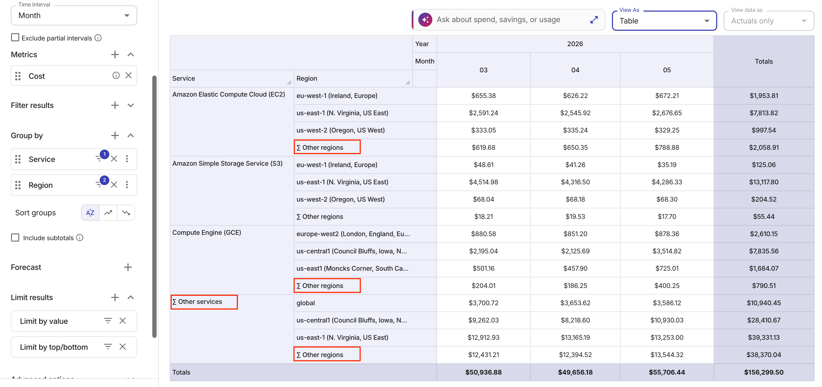Enable Include subtotals checkbox
The image size is (822, 387).
pyautogui.click(x=15, y=237)
